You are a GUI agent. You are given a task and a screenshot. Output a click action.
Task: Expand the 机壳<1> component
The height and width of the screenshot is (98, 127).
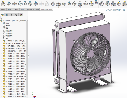coord(1,43)
